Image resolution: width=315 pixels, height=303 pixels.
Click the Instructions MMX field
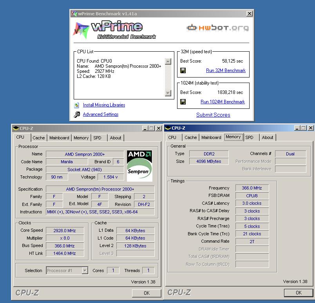[100, 212]
